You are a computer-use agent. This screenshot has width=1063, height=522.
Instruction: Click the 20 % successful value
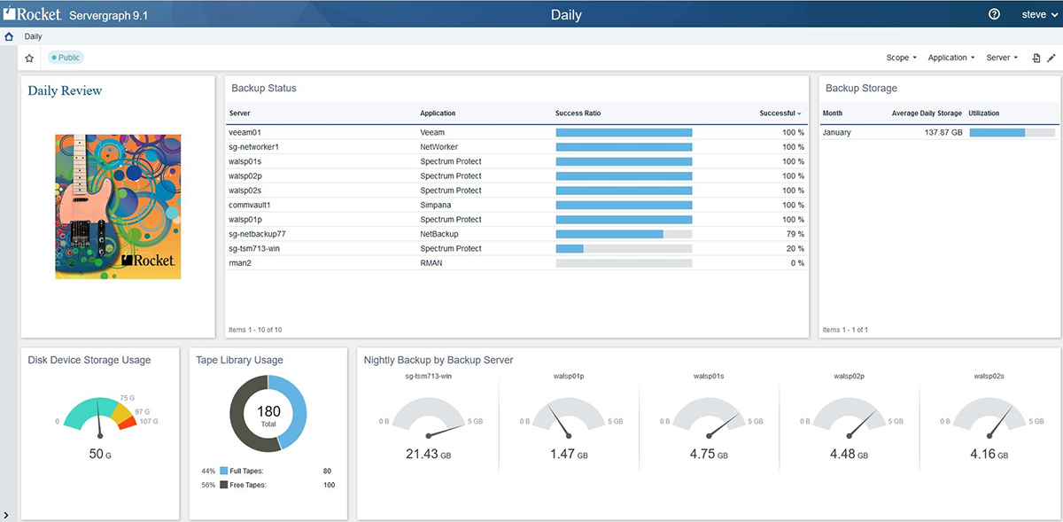point(795,249)
